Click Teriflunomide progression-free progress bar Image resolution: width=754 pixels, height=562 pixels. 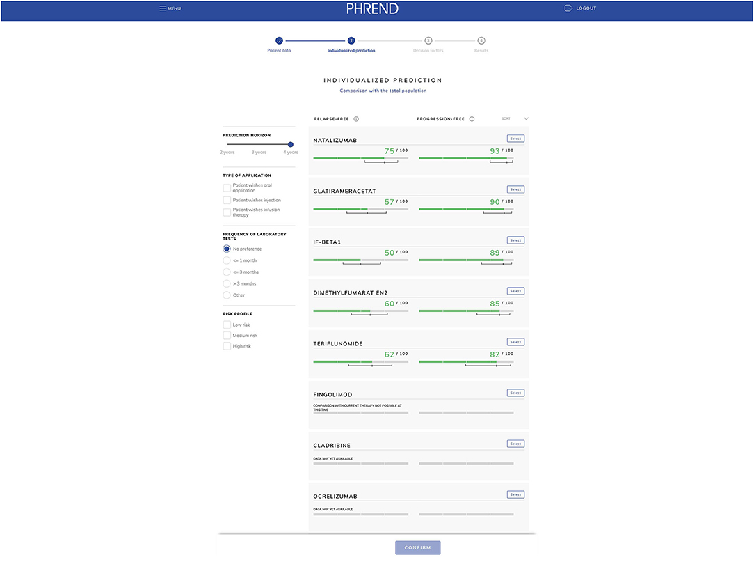pyautogui.click(x=467, y=361)
